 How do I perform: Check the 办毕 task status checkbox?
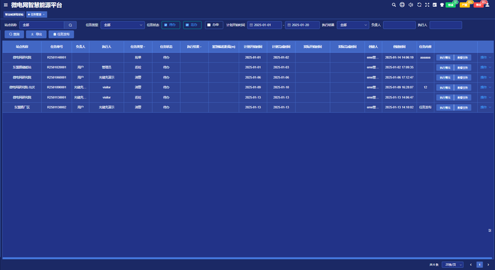[x=209, y=25]
